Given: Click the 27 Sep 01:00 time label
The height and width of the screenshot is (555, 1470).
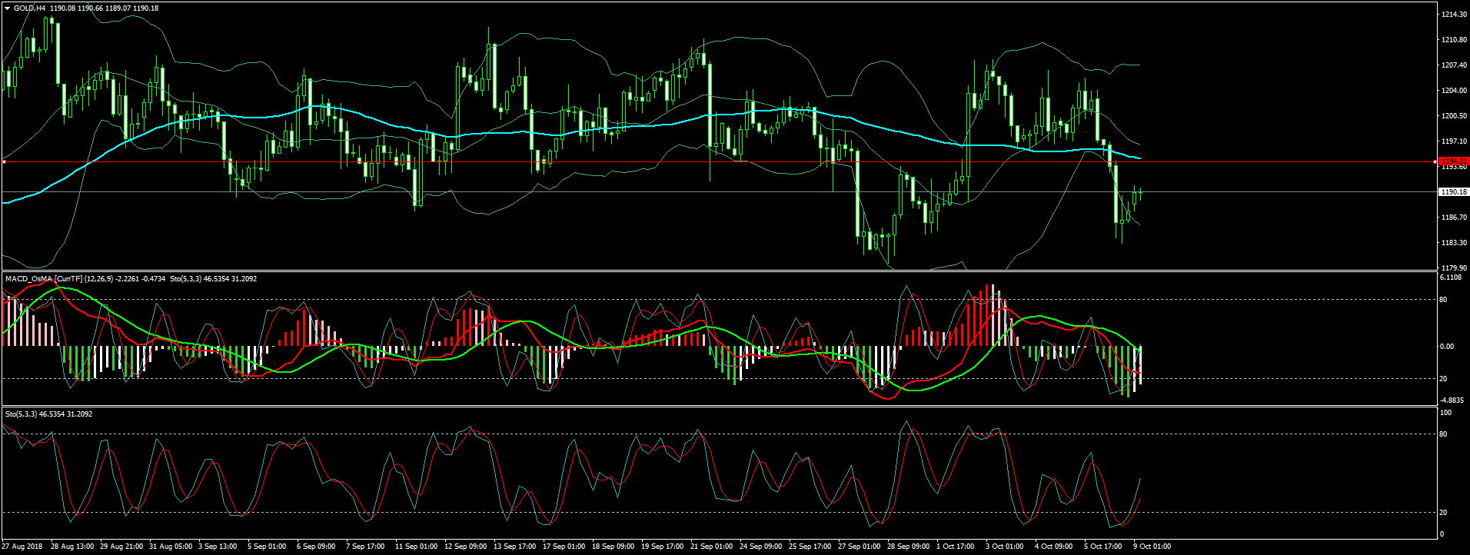Looking at the screenshot, I should click(x=860, y=547).
